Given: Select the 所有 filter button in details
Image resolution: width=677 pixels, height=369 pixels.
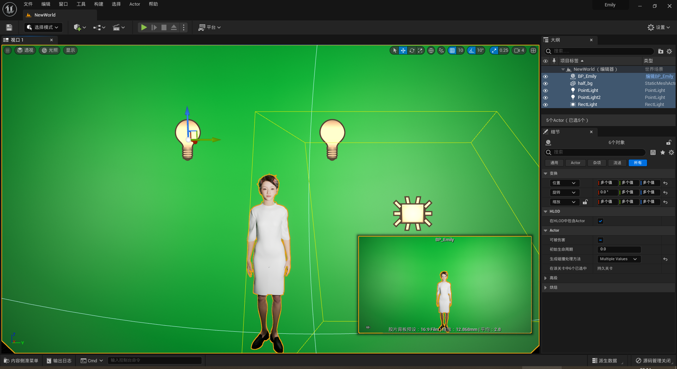Looking at the screenshot, I should click(x=638, y=163).
